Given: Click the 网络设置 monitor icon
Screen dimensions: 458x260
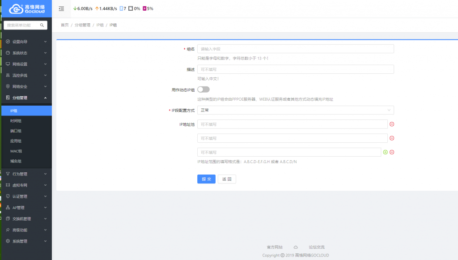Looking at the screenshot, I should click(x=8, y=64).
